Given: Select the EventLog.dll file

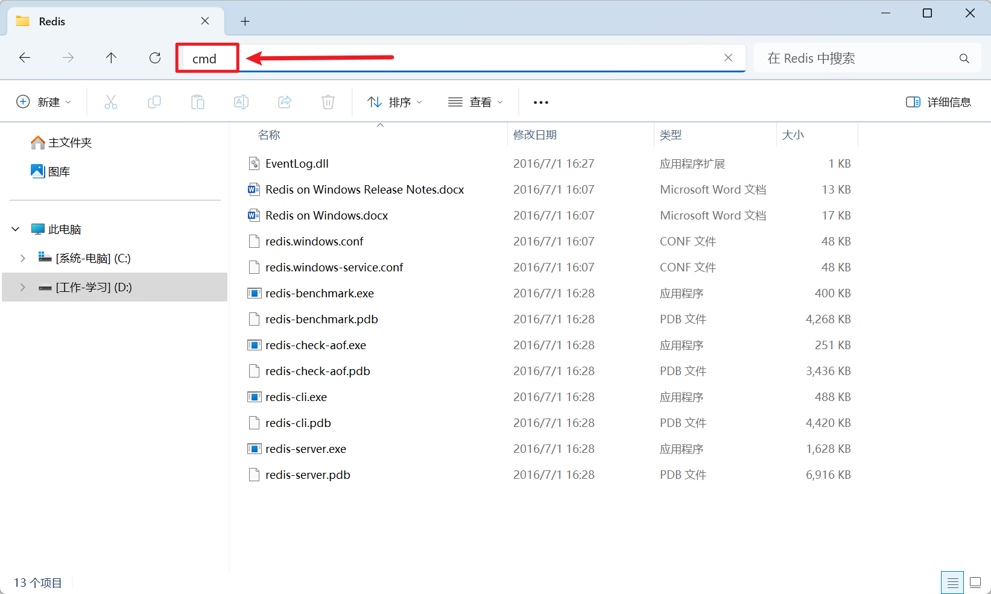Looking at the screenshot, I should click(x=297, y=163).
